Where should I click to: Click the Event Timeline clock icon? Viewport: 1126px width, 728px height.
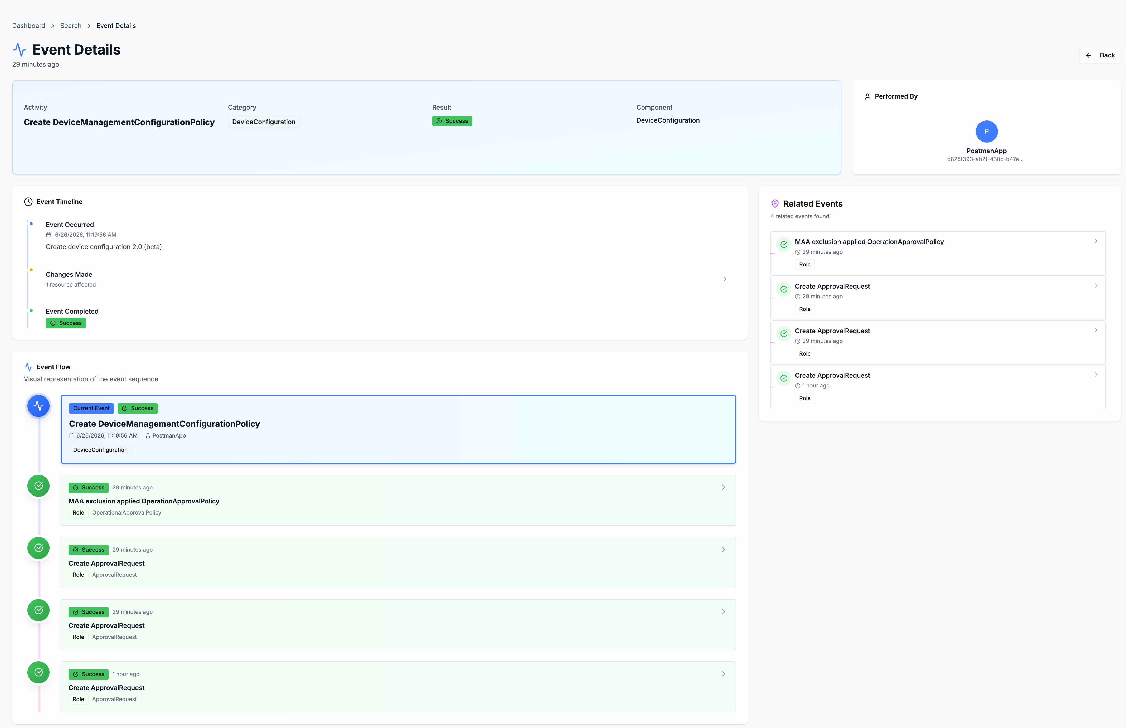(28, 202)
